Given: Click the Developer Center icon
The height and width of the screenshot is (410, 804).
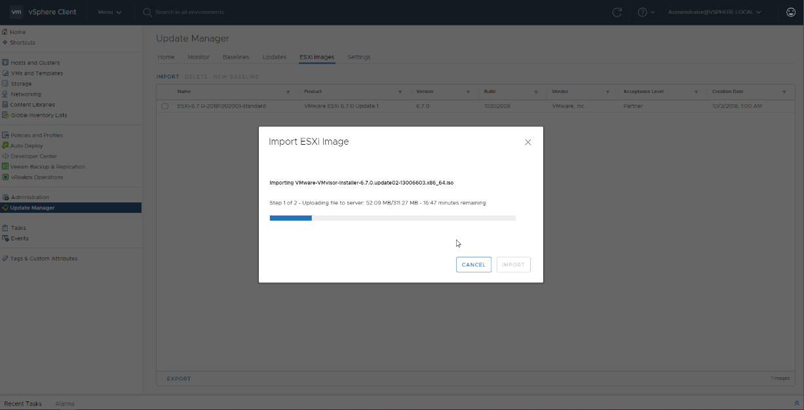Looking at the screenshot, I should tap(5, 157).
